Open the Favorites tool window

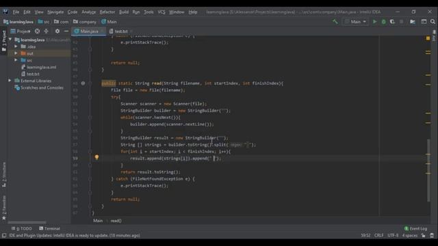coord(4,208)
